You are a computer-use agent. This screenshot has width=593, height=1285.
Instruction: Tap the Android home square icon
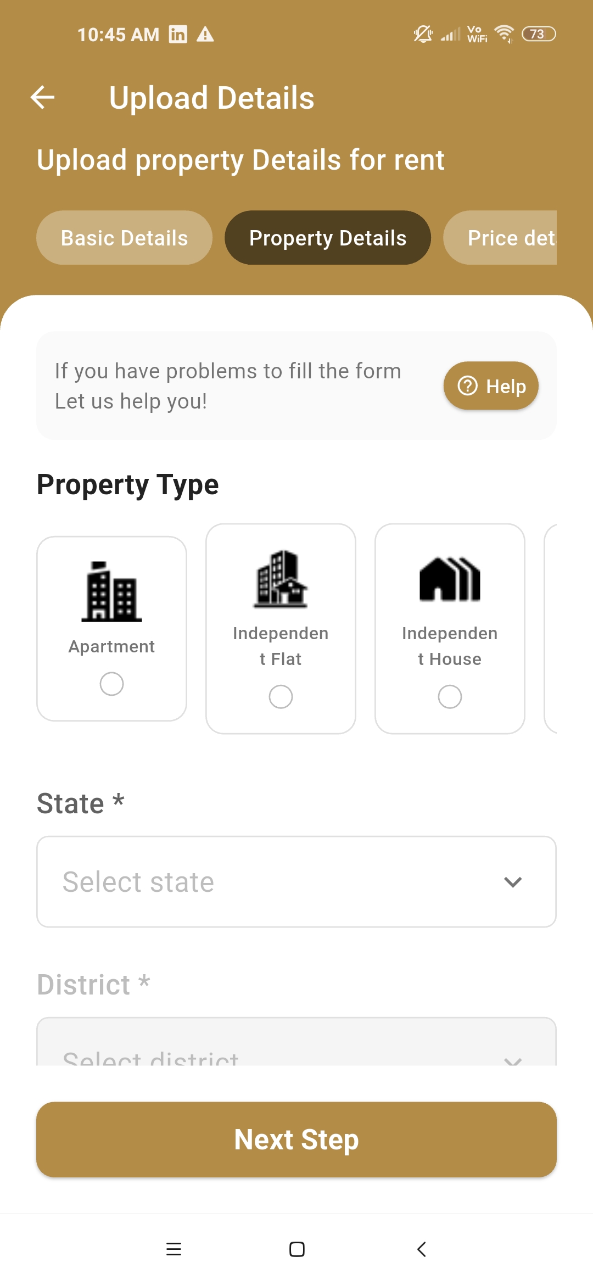pyautogui.click(x=296, y=1249)
